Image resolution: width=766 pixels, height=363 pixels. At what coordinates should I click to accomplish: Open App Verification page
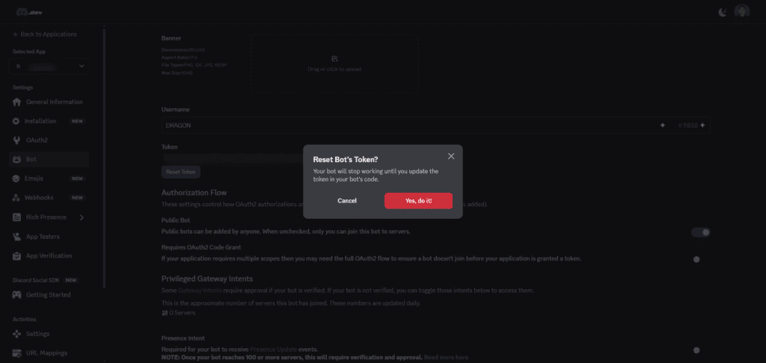(x=49, y=255)
